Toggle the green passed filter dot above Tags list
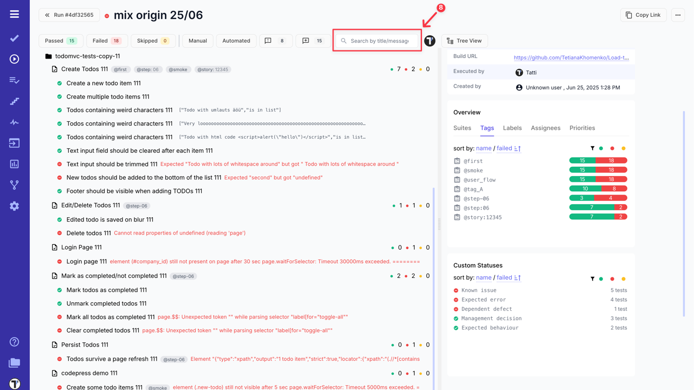The image size is (694, 390). pos(602,148)
